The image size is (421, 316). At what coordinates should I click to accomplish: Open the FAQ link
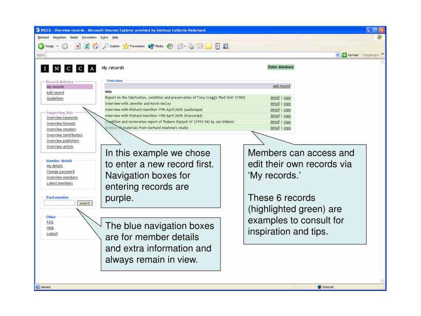[x=50, y=222]
